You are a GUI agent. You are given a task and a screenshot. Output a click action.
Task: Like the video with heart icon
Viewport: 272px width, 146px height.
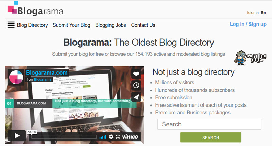point(136,74)
